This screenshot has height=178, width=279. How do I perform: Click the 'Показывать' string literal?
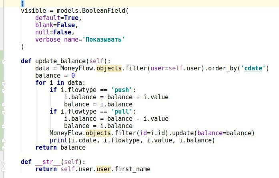click(x=104, y=39)
